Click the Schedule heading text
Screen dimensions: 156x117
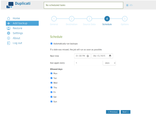click(x=56, y=37)
